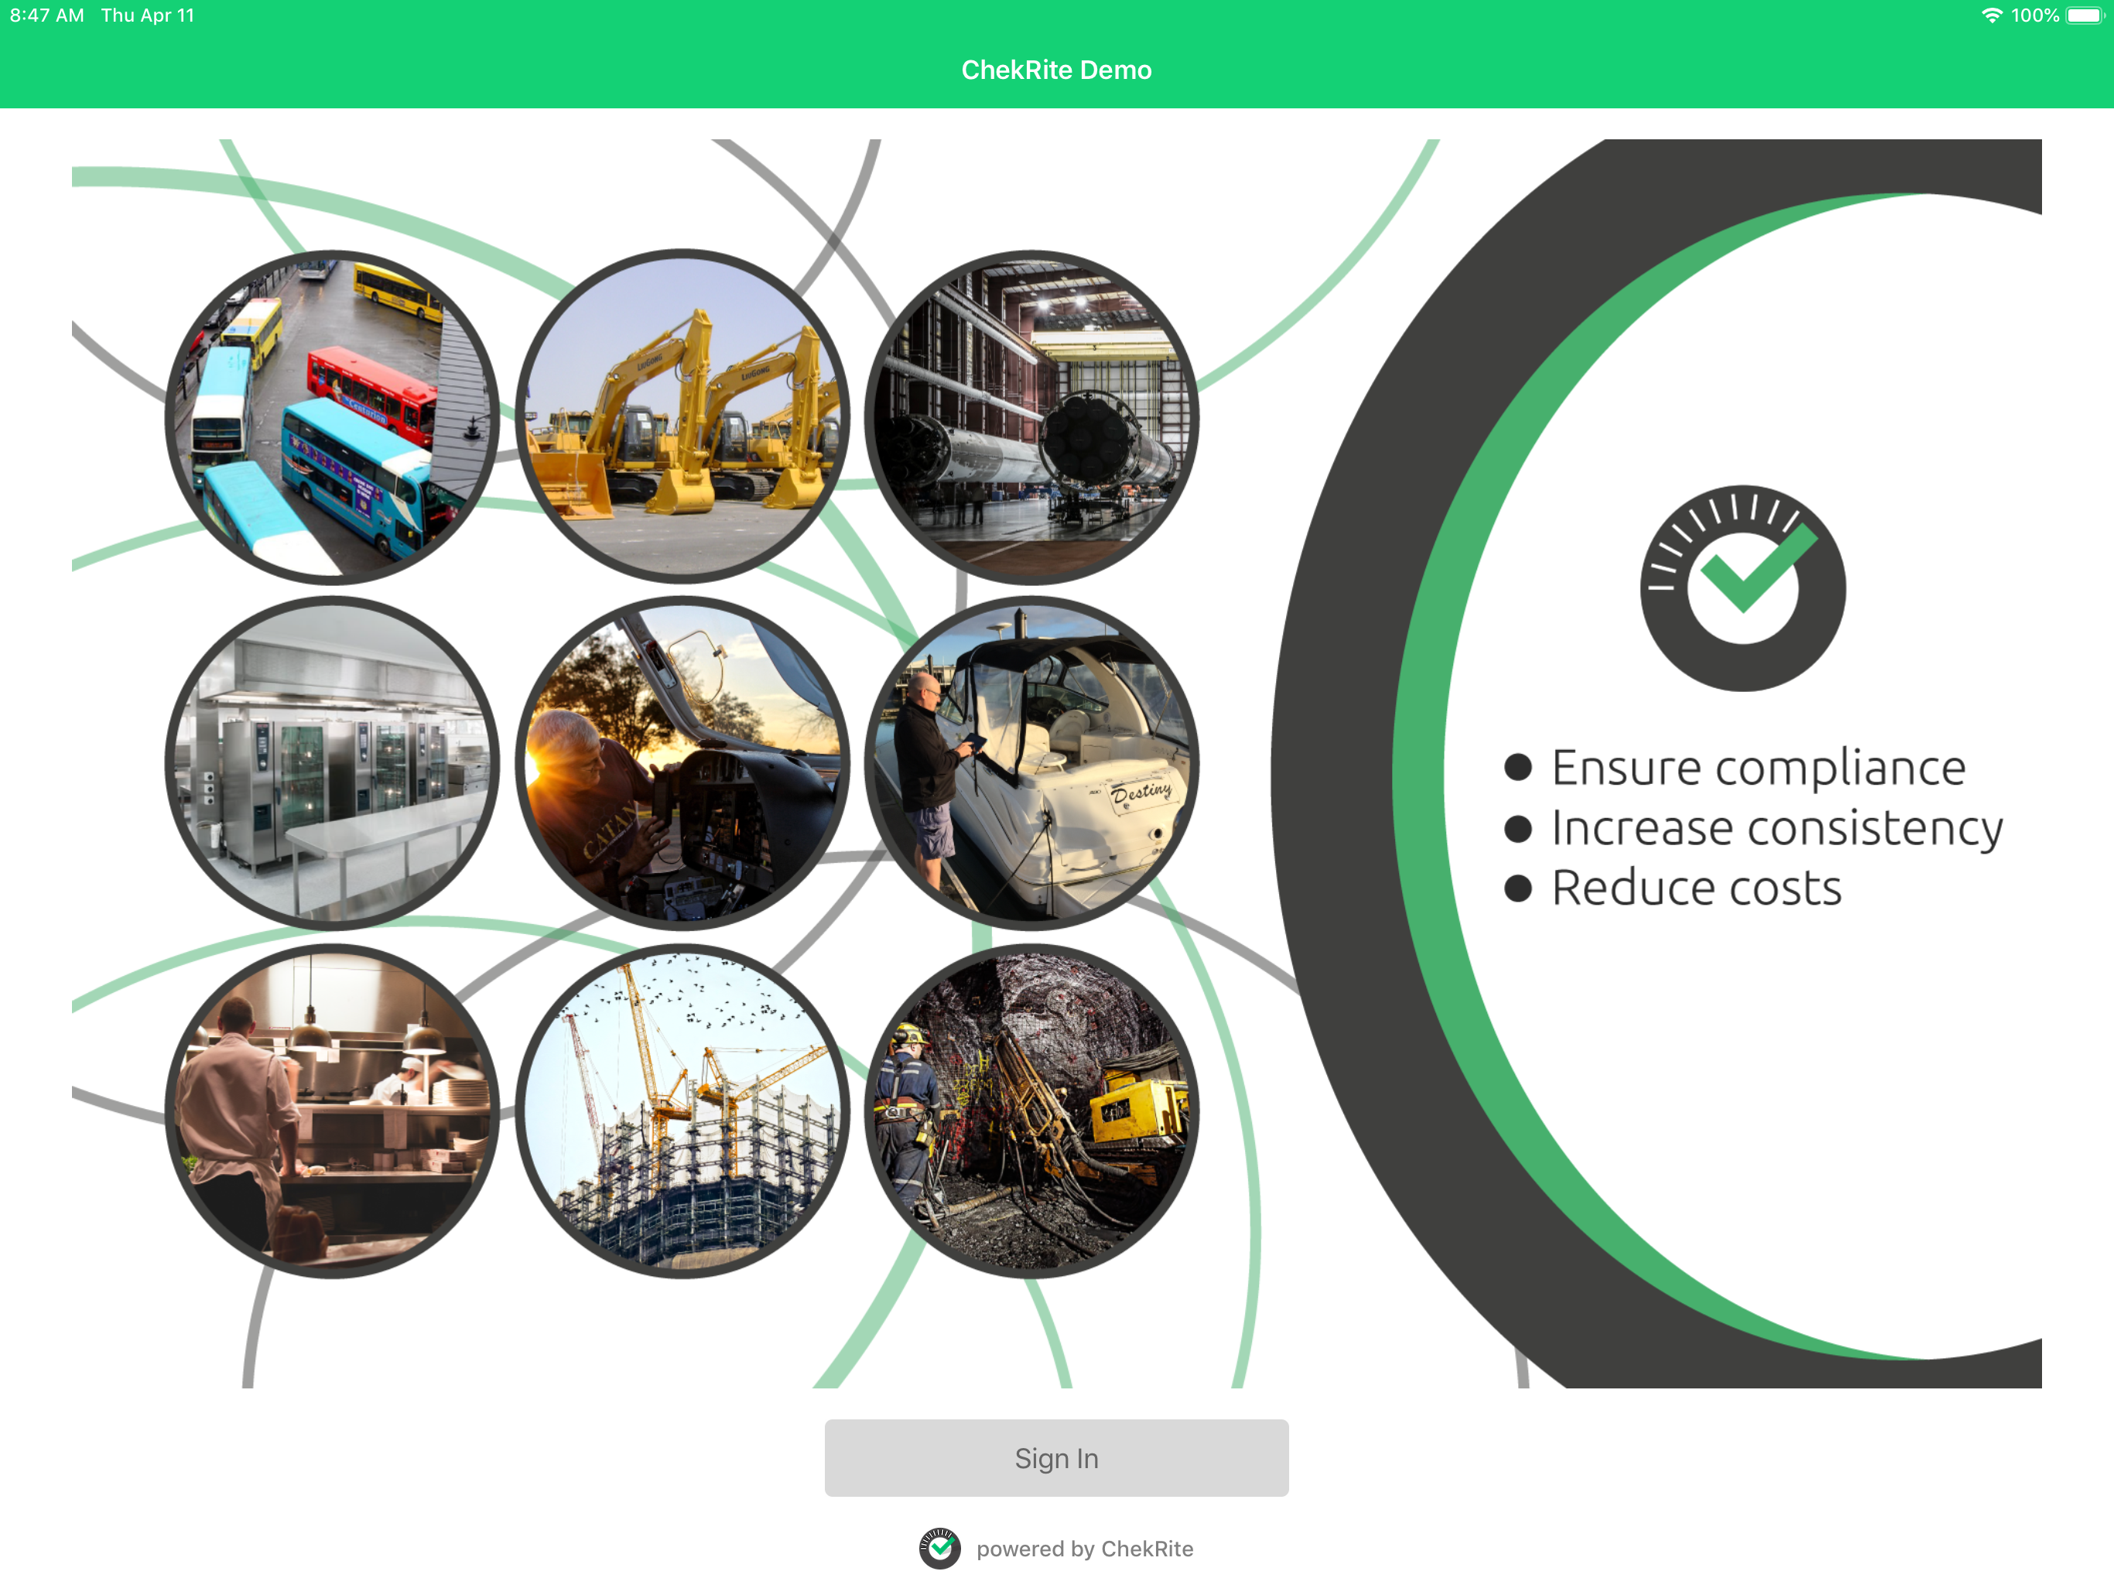Image resolution: width=2114 pixels, height=1585 pixels.
Task: Tap the small ChekRite logo at the bottom
Action: pyautogui.click(x=939, y=1548)
